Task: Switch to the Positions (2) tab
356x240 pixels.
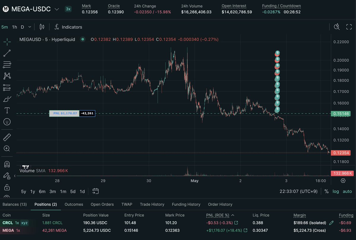Action: point(46,204)
